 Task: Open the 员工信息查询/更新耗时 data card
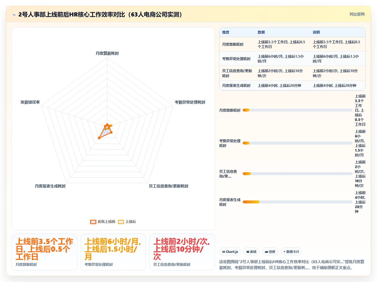pyautogui.click(x=182, y=252)
